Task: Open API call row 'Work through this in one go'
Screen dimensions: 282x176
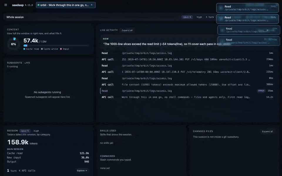Action: [x=187, y=97]
